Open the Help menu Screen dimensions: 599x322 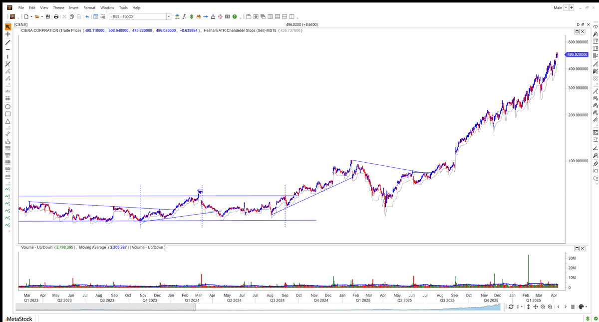[x=136, y=8]
